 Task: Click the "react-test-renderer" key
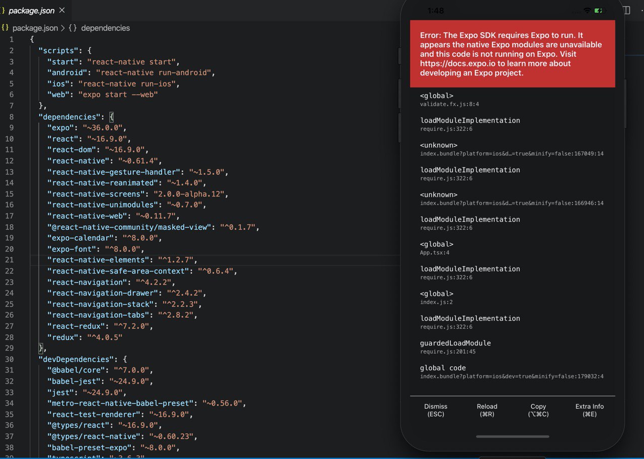(x=93, y=414)
